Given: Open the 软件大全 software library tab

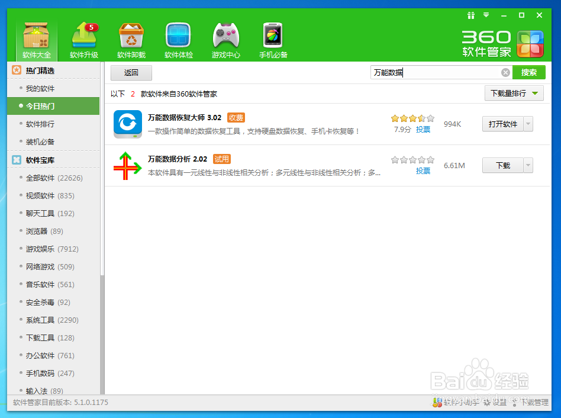Looking at the screenshot, I should coord(36,40).
